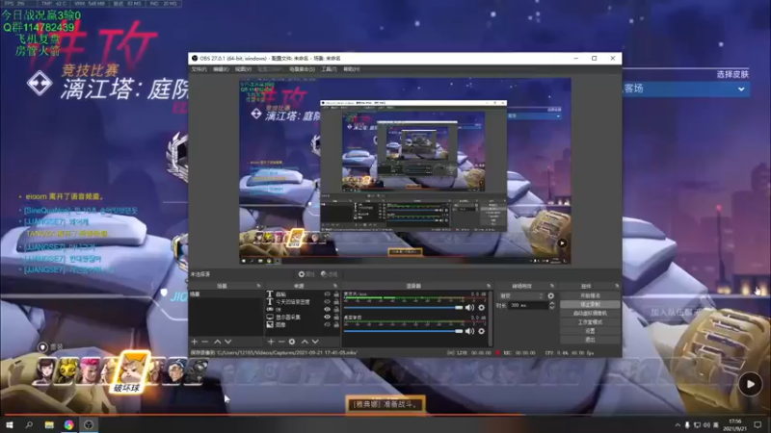Mute the 麦克风/Aux mixer channel
771x433 pixels.
[x=469, y=308]
